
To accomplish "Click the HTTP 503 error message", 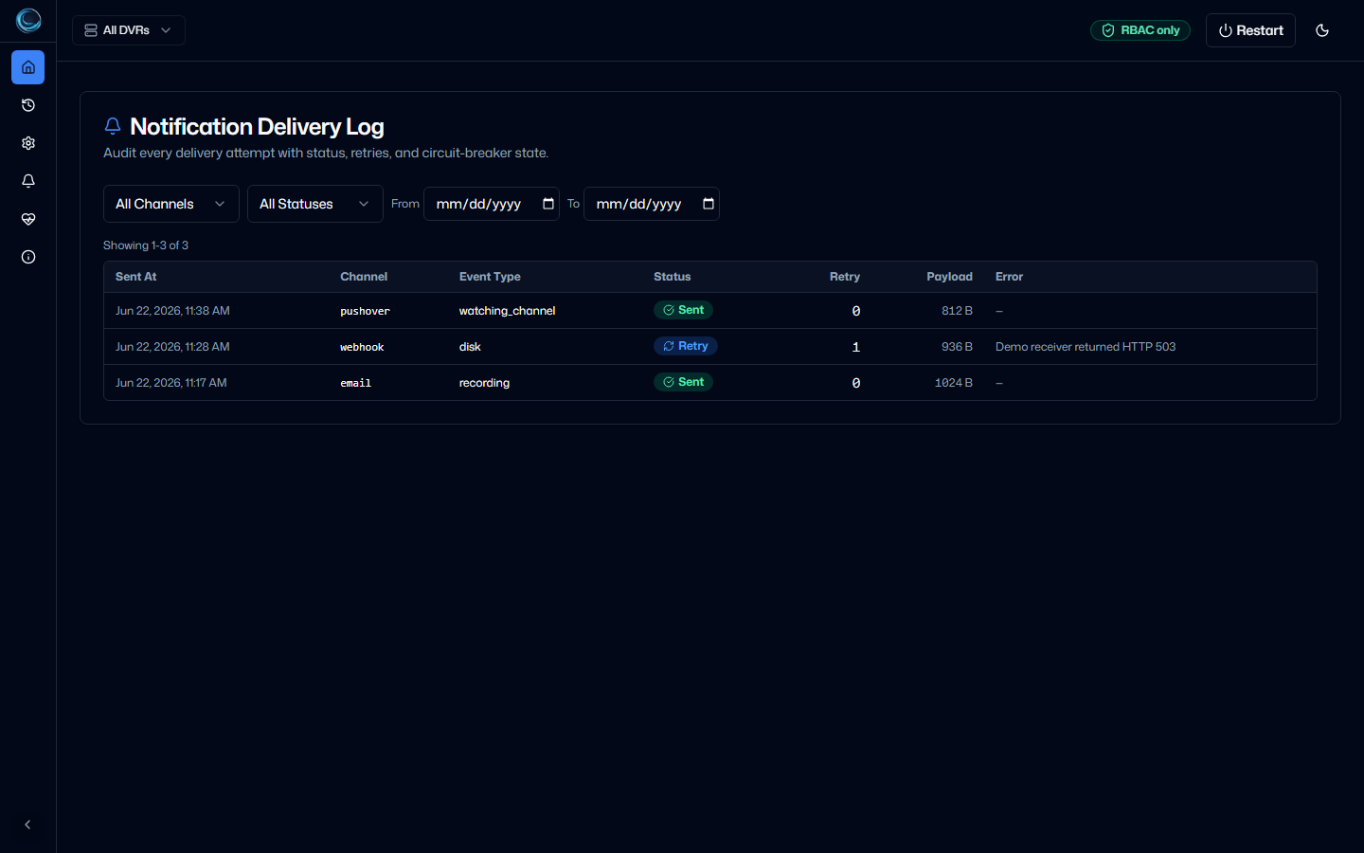I will tap(1086, 347).
